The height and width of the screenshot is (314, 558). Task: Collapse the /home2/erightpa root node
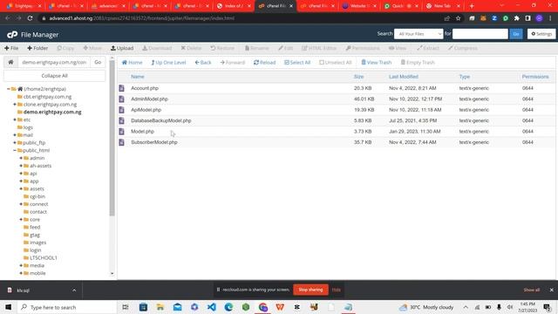coord(8,89)
